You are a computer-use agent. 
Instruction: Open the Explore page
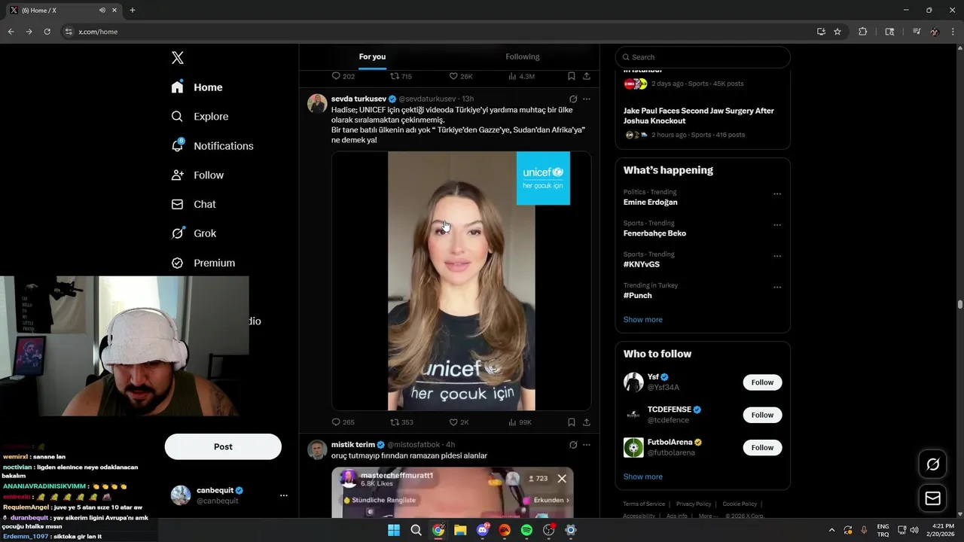coord(200,117)
